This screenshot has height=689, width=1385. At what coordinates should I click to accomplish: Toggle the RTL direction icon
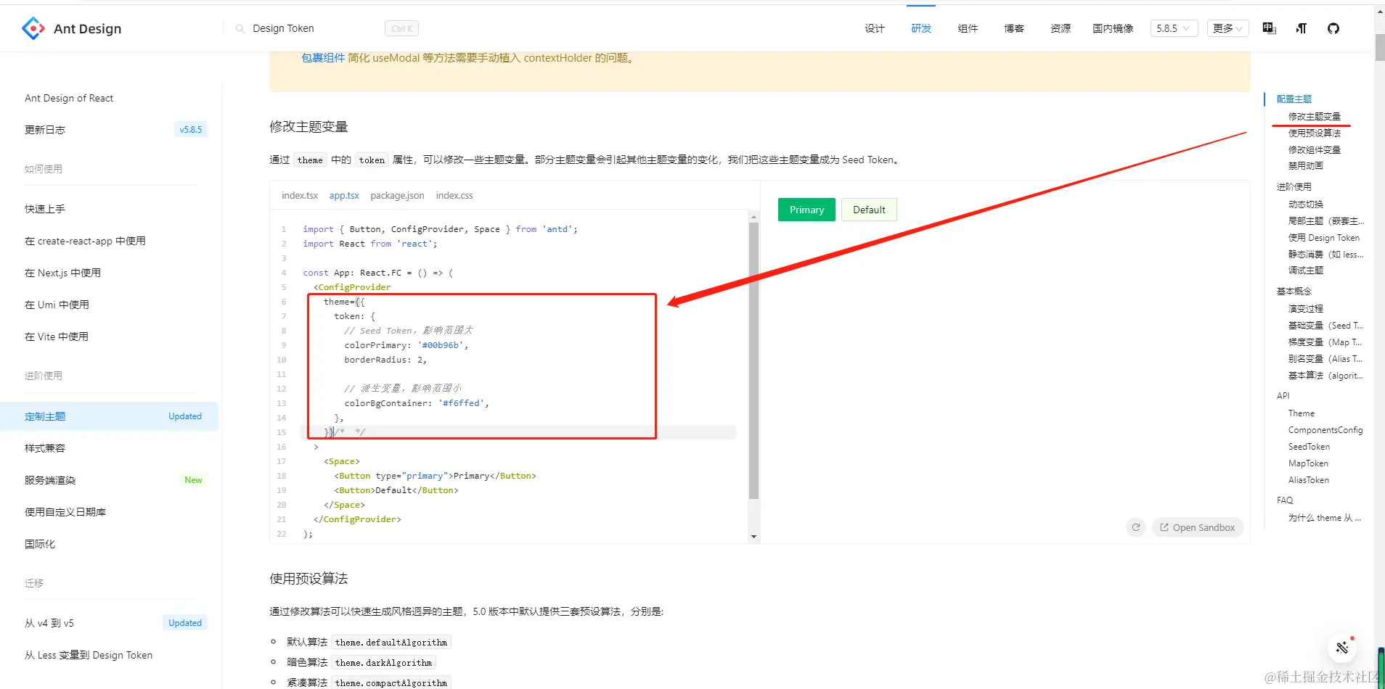(x=1302, y=28)
